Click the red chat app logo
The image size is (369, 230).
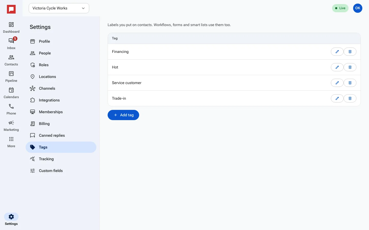[11, 9]
